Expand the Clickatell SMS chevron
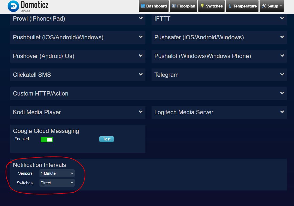Image resolution: width=294 pixels, height=206 pixels. click(141, 74)
